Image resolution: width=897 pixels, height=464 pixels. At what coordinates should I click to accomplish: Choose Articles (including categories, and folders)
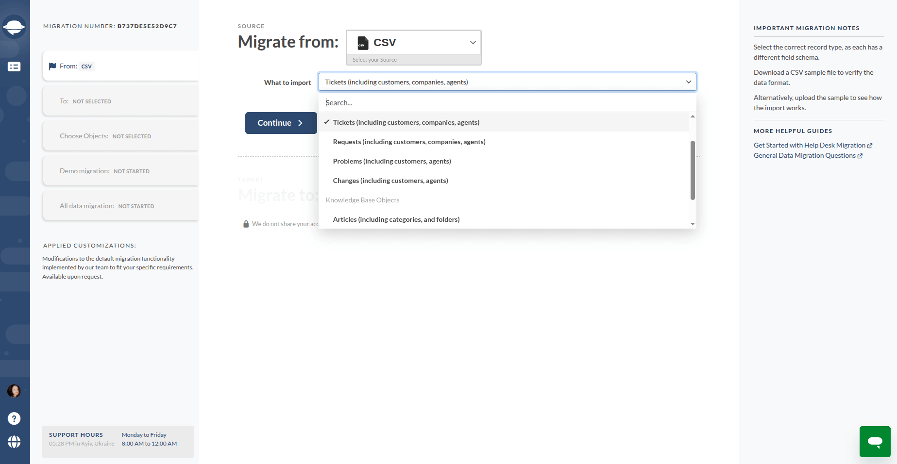click(x=396, y=219)
